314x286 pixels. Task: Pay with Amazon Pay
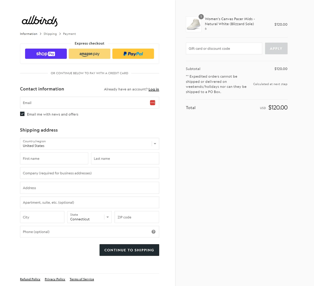[x=89, y=54]
